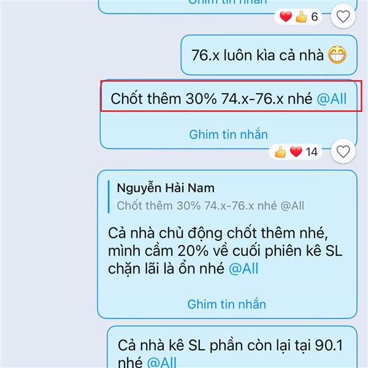368x368 pixels.
Task: Click the thumbs-up reaction beside 14
Action: [280, 152]
